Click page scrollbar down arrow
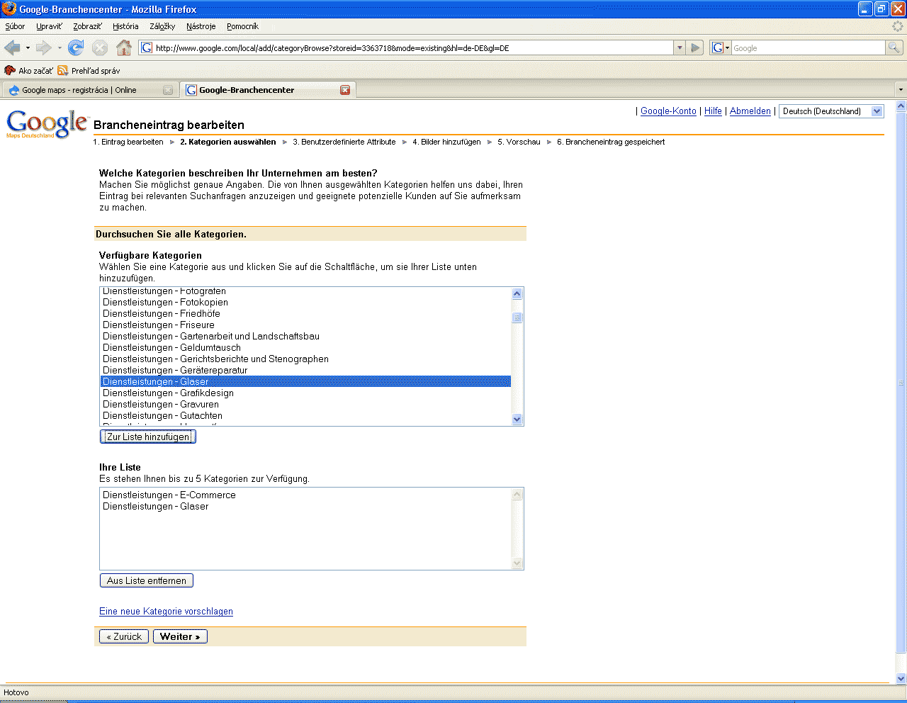Screen dimensions: 907x703 [901, 677]
